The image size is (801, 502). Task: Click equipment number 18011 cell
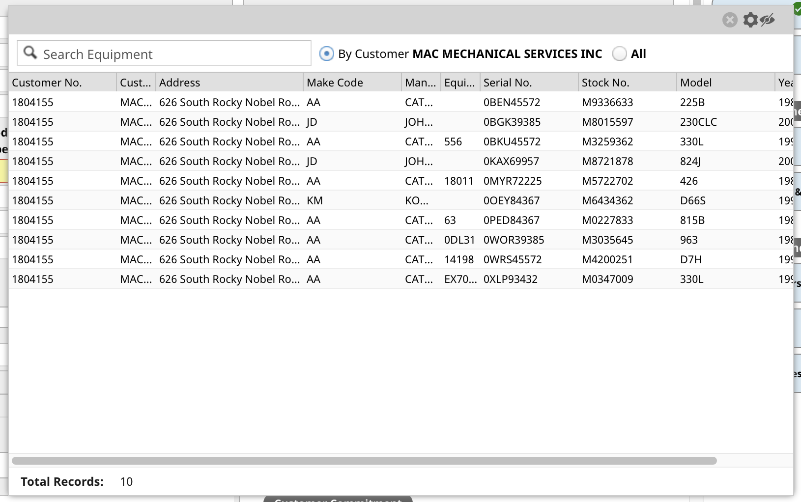459,181
